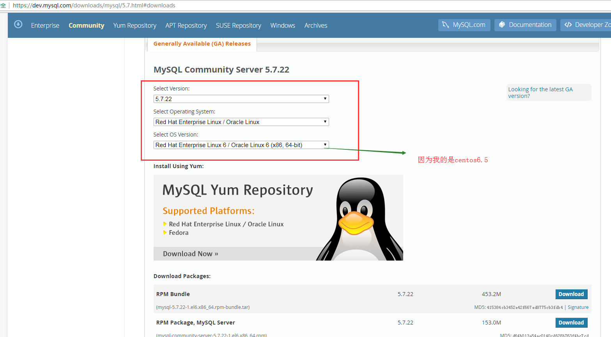
Task: Click the 'MySQL Yum Repository' banner heading
Action: click(x=237, y=190)
